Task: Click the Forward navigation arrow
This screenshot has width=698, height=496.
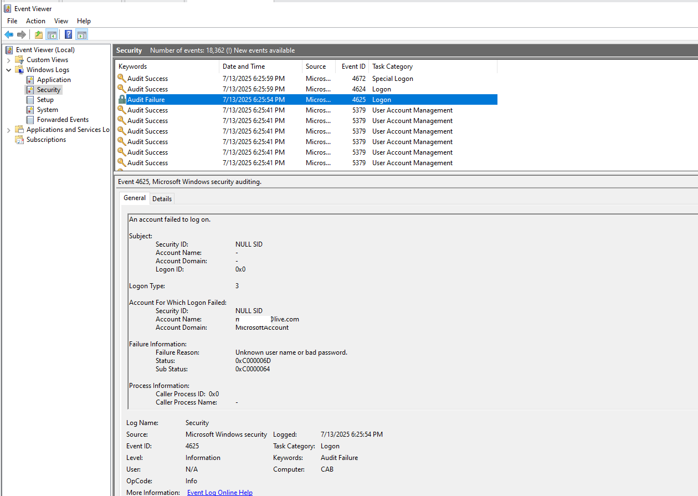Action: [21, 34]
